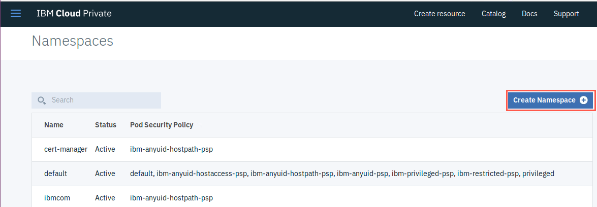Click the plus icon on Create Namespace
Screen dimensions: 597x207
(x=583, y=100)
